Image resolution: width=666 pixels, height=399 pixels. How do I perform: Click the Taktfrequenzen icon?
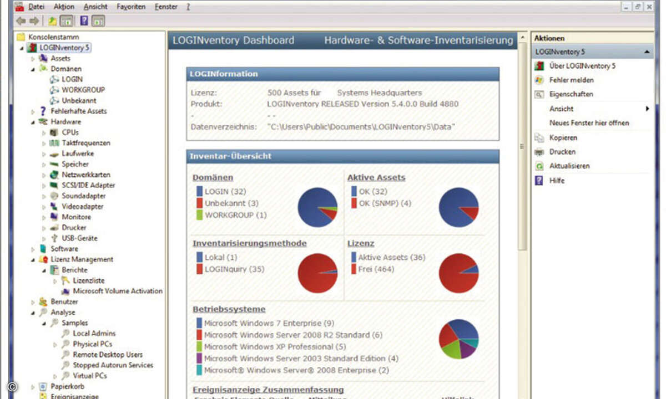pos(54,143)
